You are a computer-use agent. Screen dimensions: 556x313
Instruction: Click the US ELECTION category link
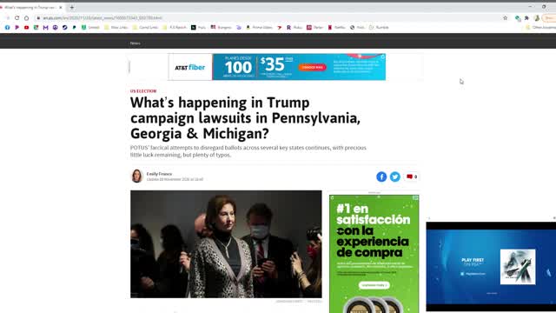[x=143, y=91]
